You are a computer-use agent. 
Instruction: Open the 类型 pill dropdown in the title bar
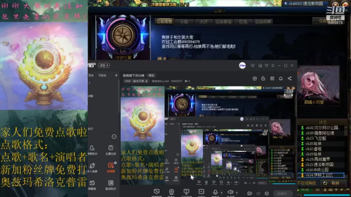[x=104, y=65]
